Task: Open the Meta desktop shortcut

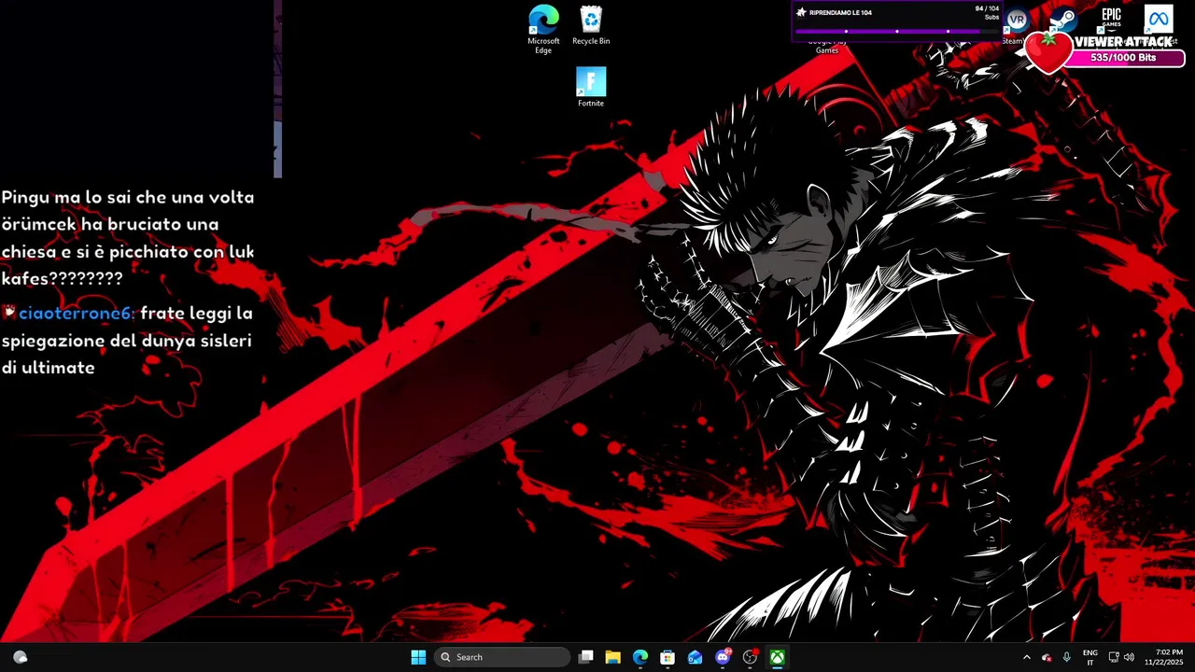Action: [1159, 20]
